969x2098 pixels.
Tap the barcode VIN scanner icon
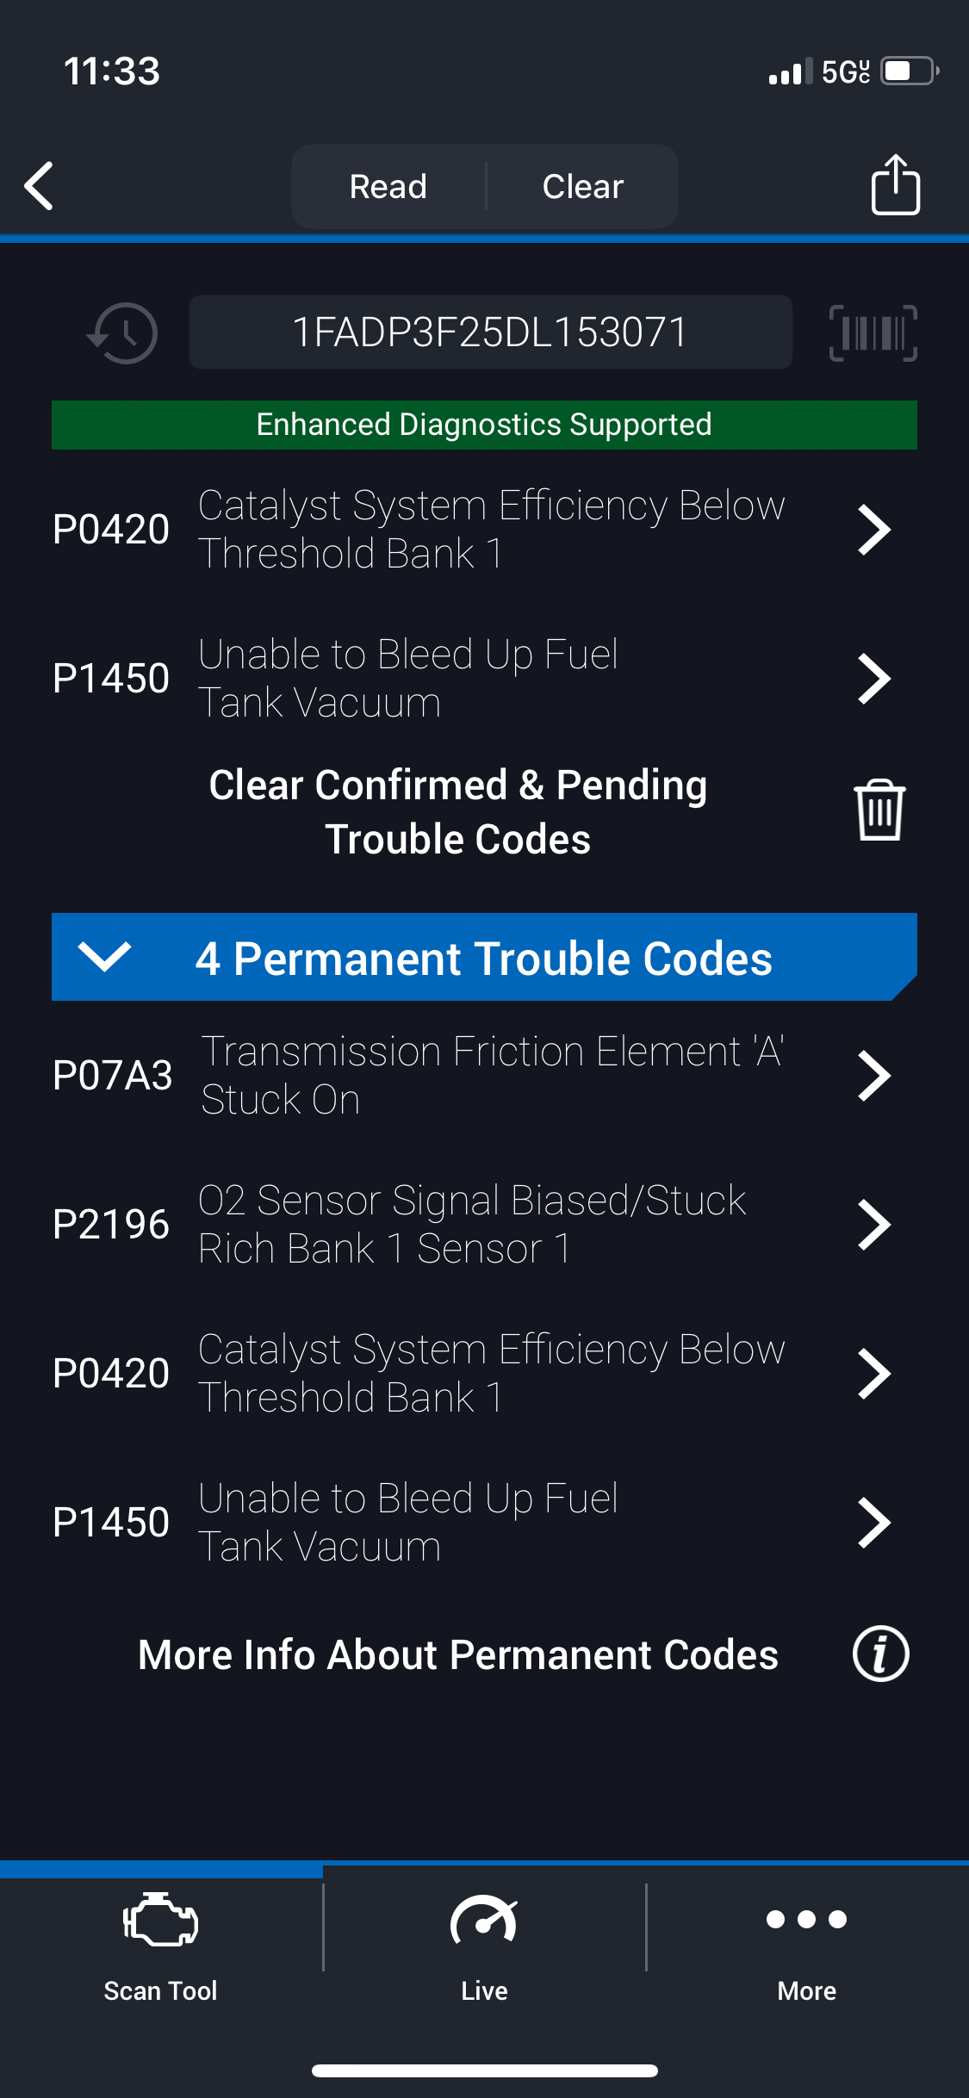pyautogui.click(x=873, y=332)
